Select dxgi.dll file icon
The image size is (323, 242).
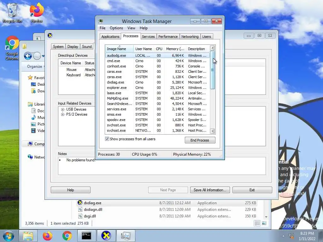[80, 216]
